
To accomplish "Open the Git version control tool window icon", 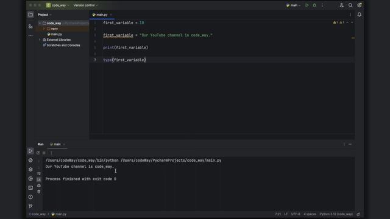I will [30, 206].
